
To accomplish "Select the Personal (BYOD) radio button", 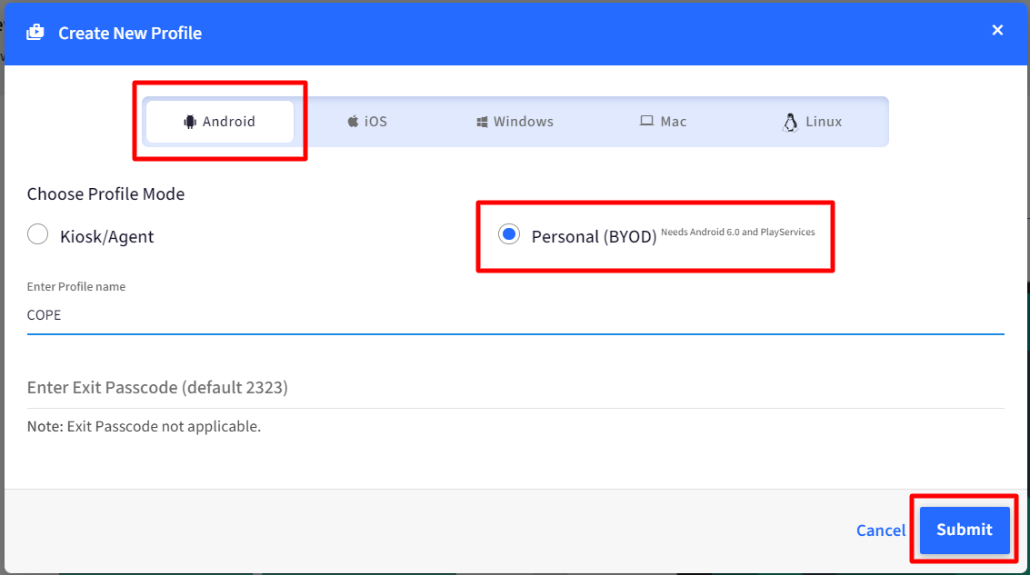I will pos(509,234).
